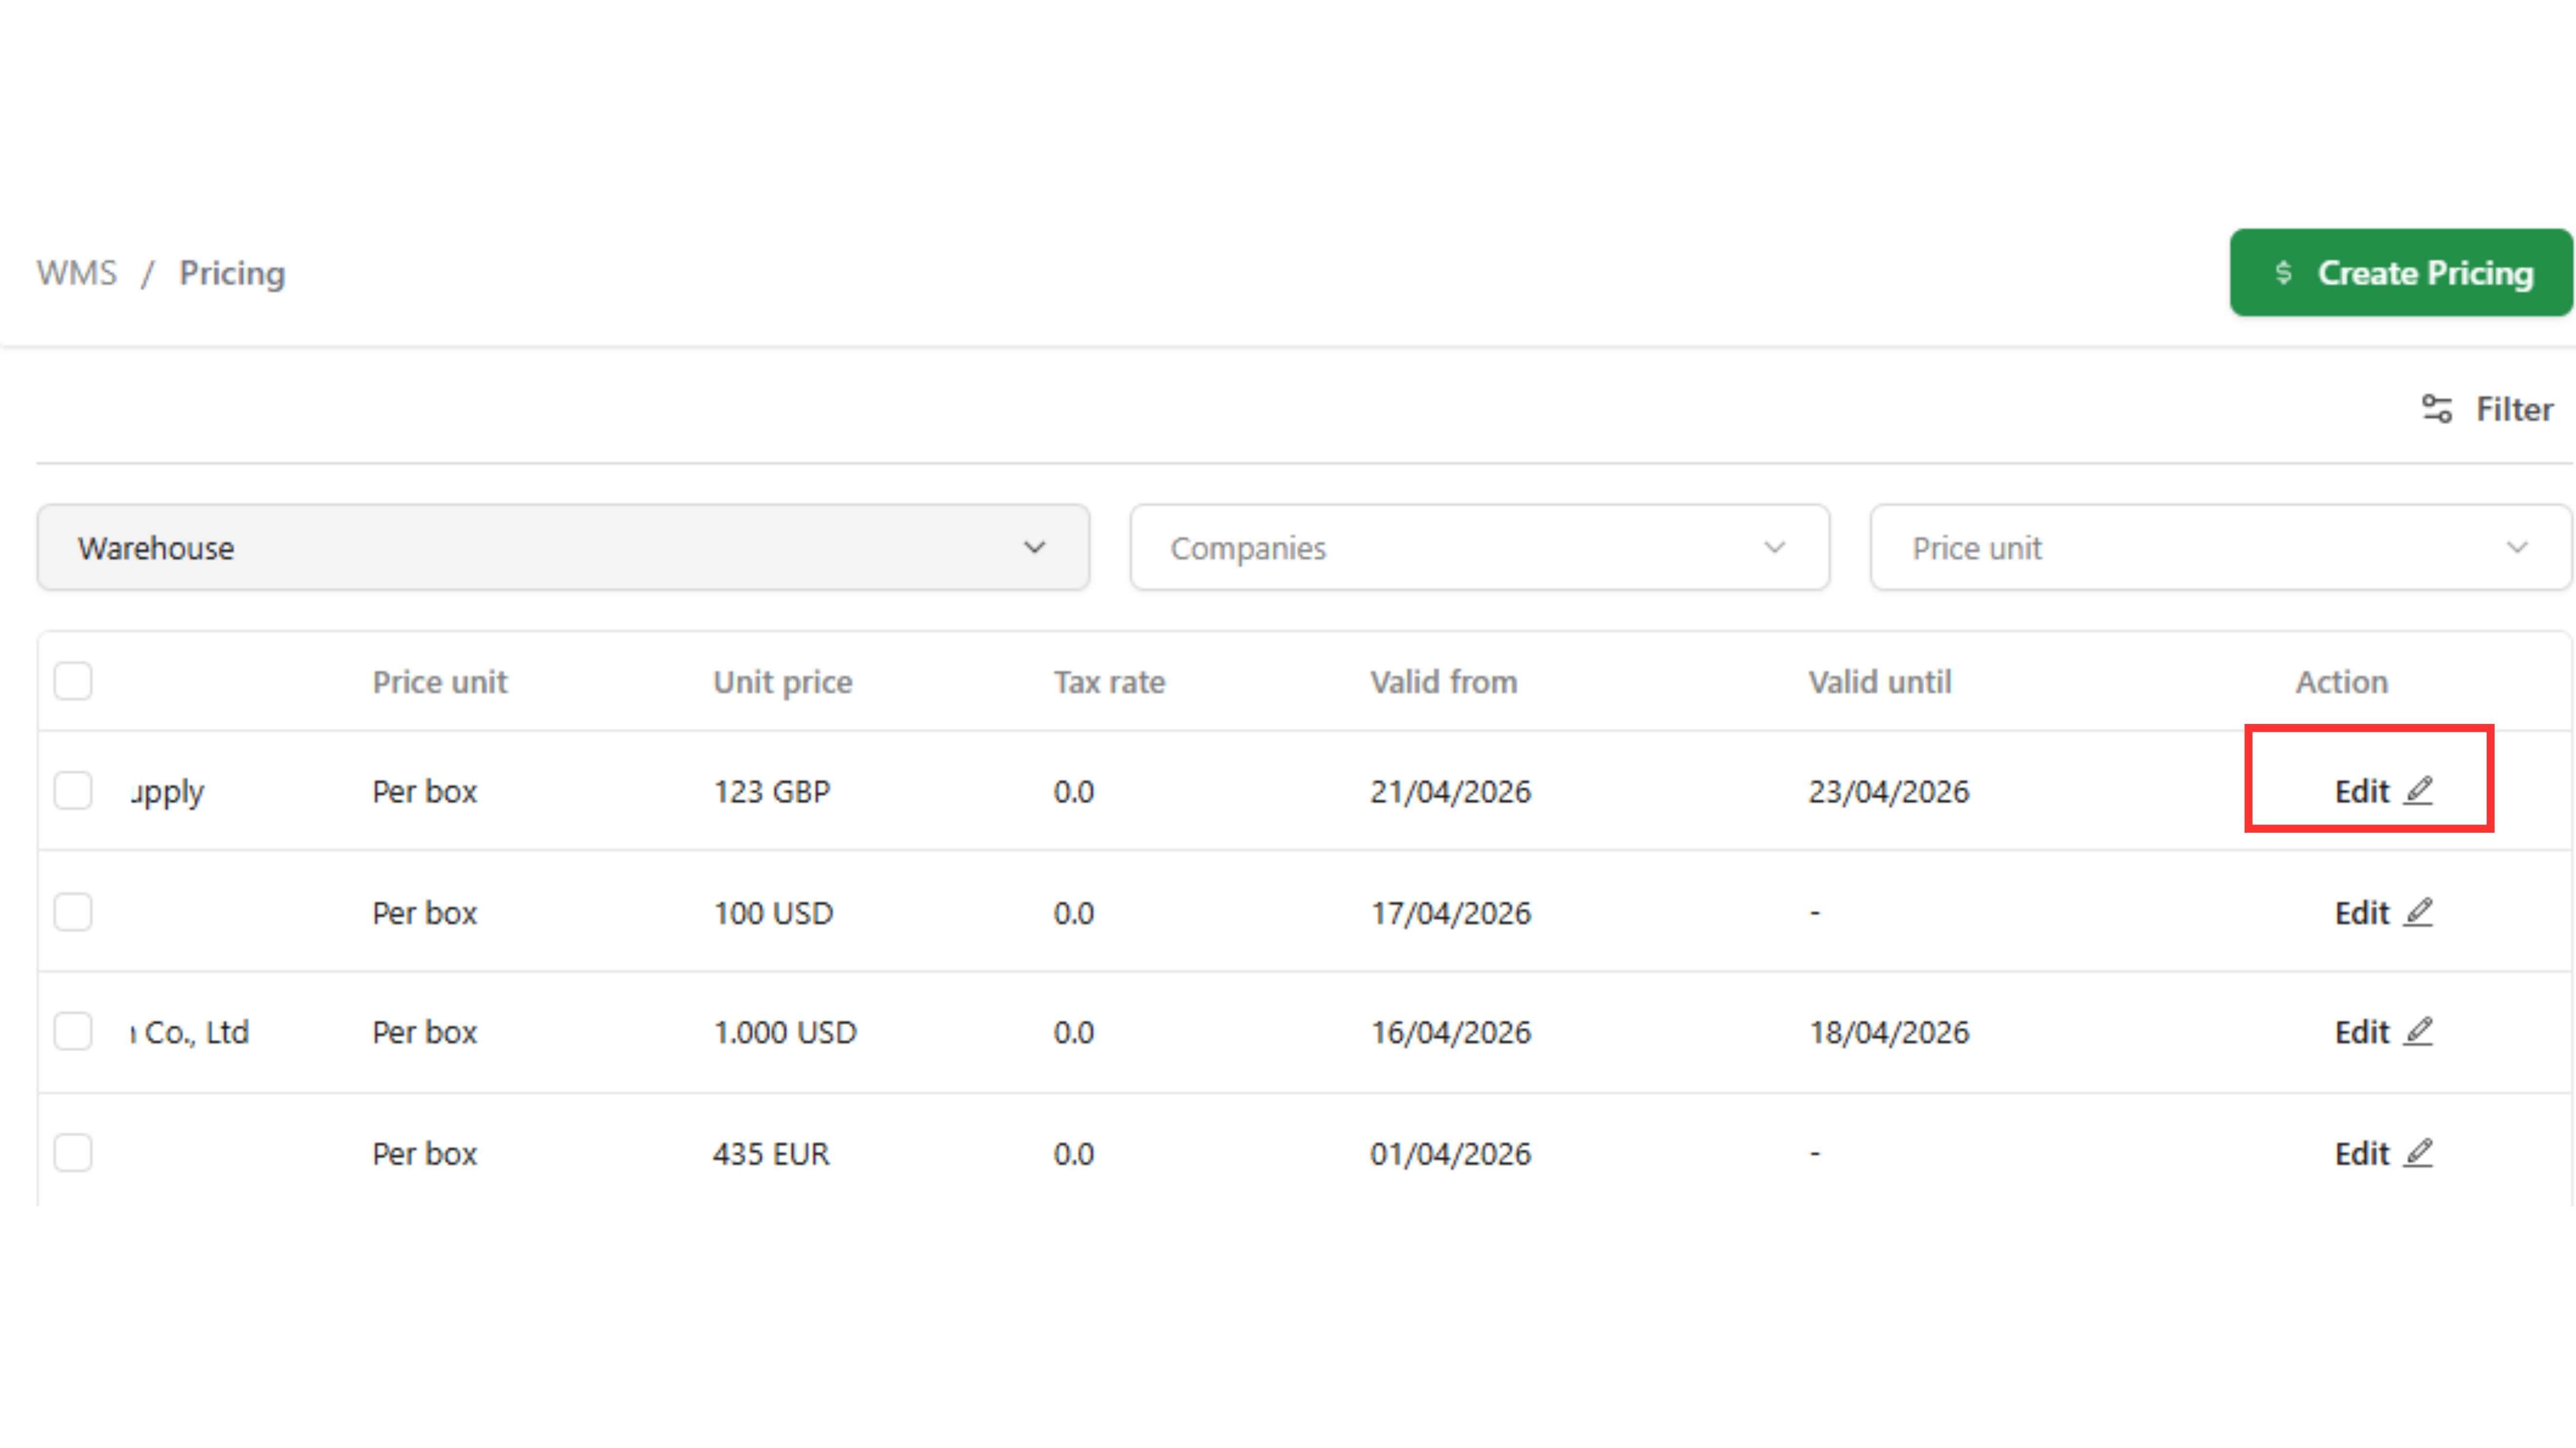This screenshot has height=1448, width=2576.
Task: Click Edit text in the 1.000 USD row
Action: pos(2361,1031)
